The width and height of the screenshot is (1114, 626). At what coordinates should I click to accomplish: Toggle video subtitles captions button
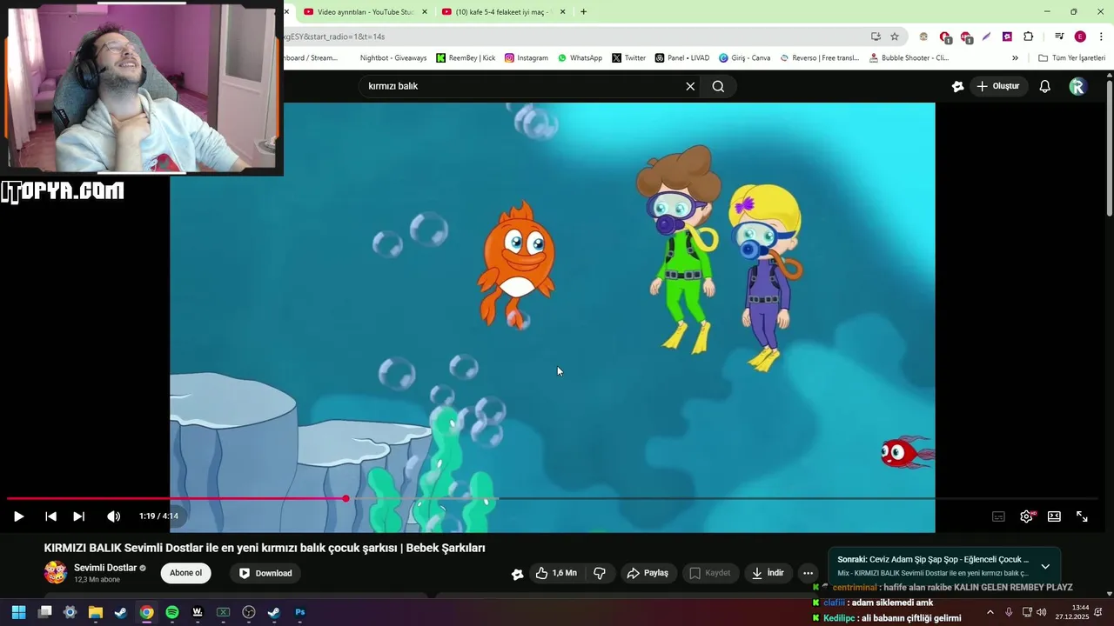(998, 516)
